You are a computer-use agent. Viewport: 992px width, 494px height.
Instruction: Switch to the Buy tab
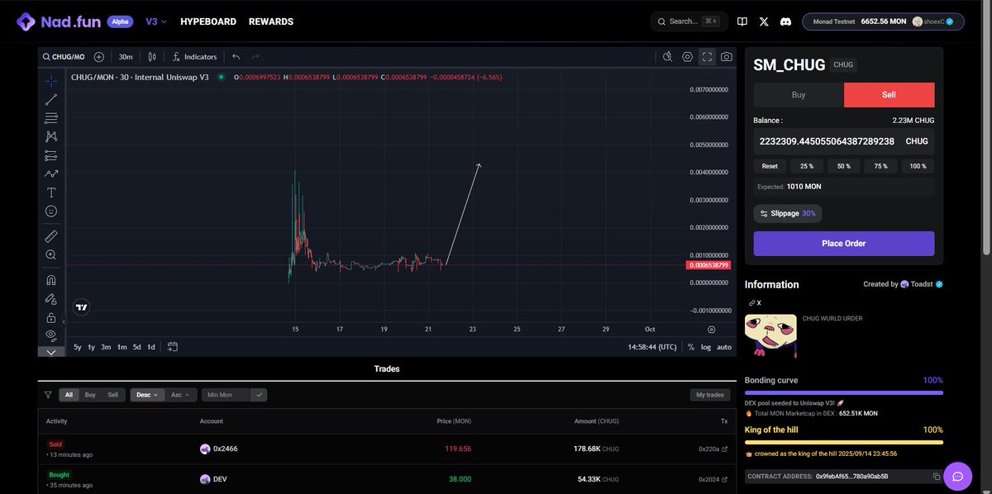click(799, 95)
